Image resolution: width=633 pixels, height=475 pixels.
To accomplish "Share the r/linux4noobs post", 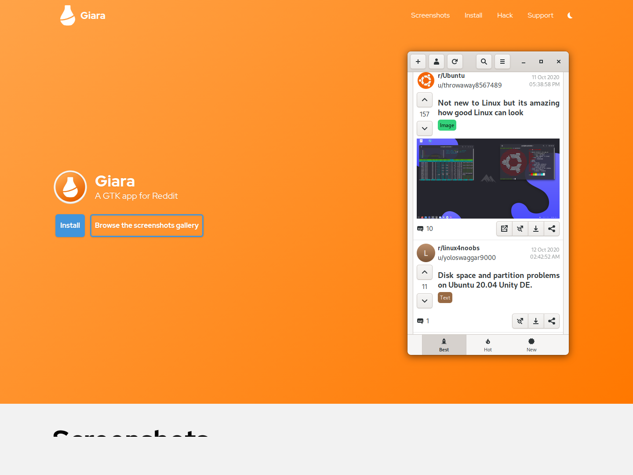I will tap(552, 321).
